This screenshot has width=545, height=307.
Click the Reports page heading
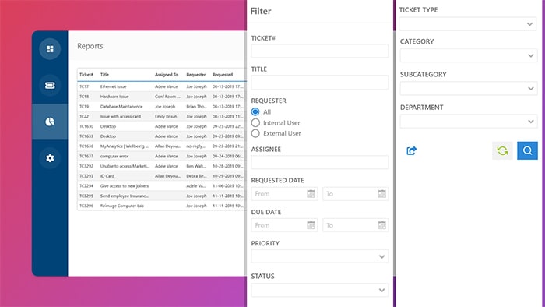coord(90,46)
